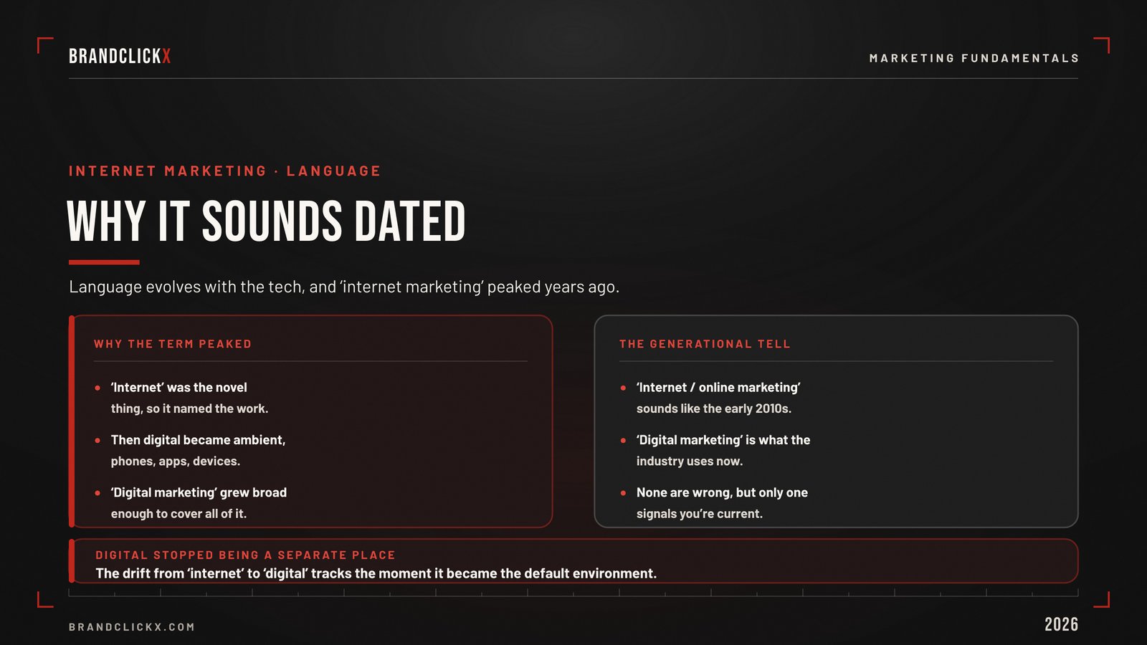
Task: Click the BRANDCLICKX logo
Action: coord(120,57)
